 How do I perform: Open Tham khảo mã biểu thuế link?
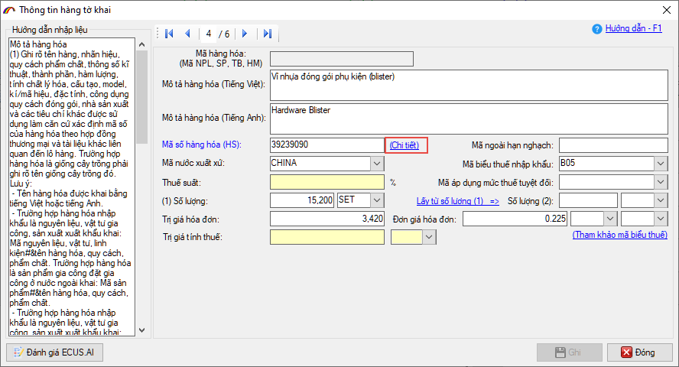tap(619, 235)
